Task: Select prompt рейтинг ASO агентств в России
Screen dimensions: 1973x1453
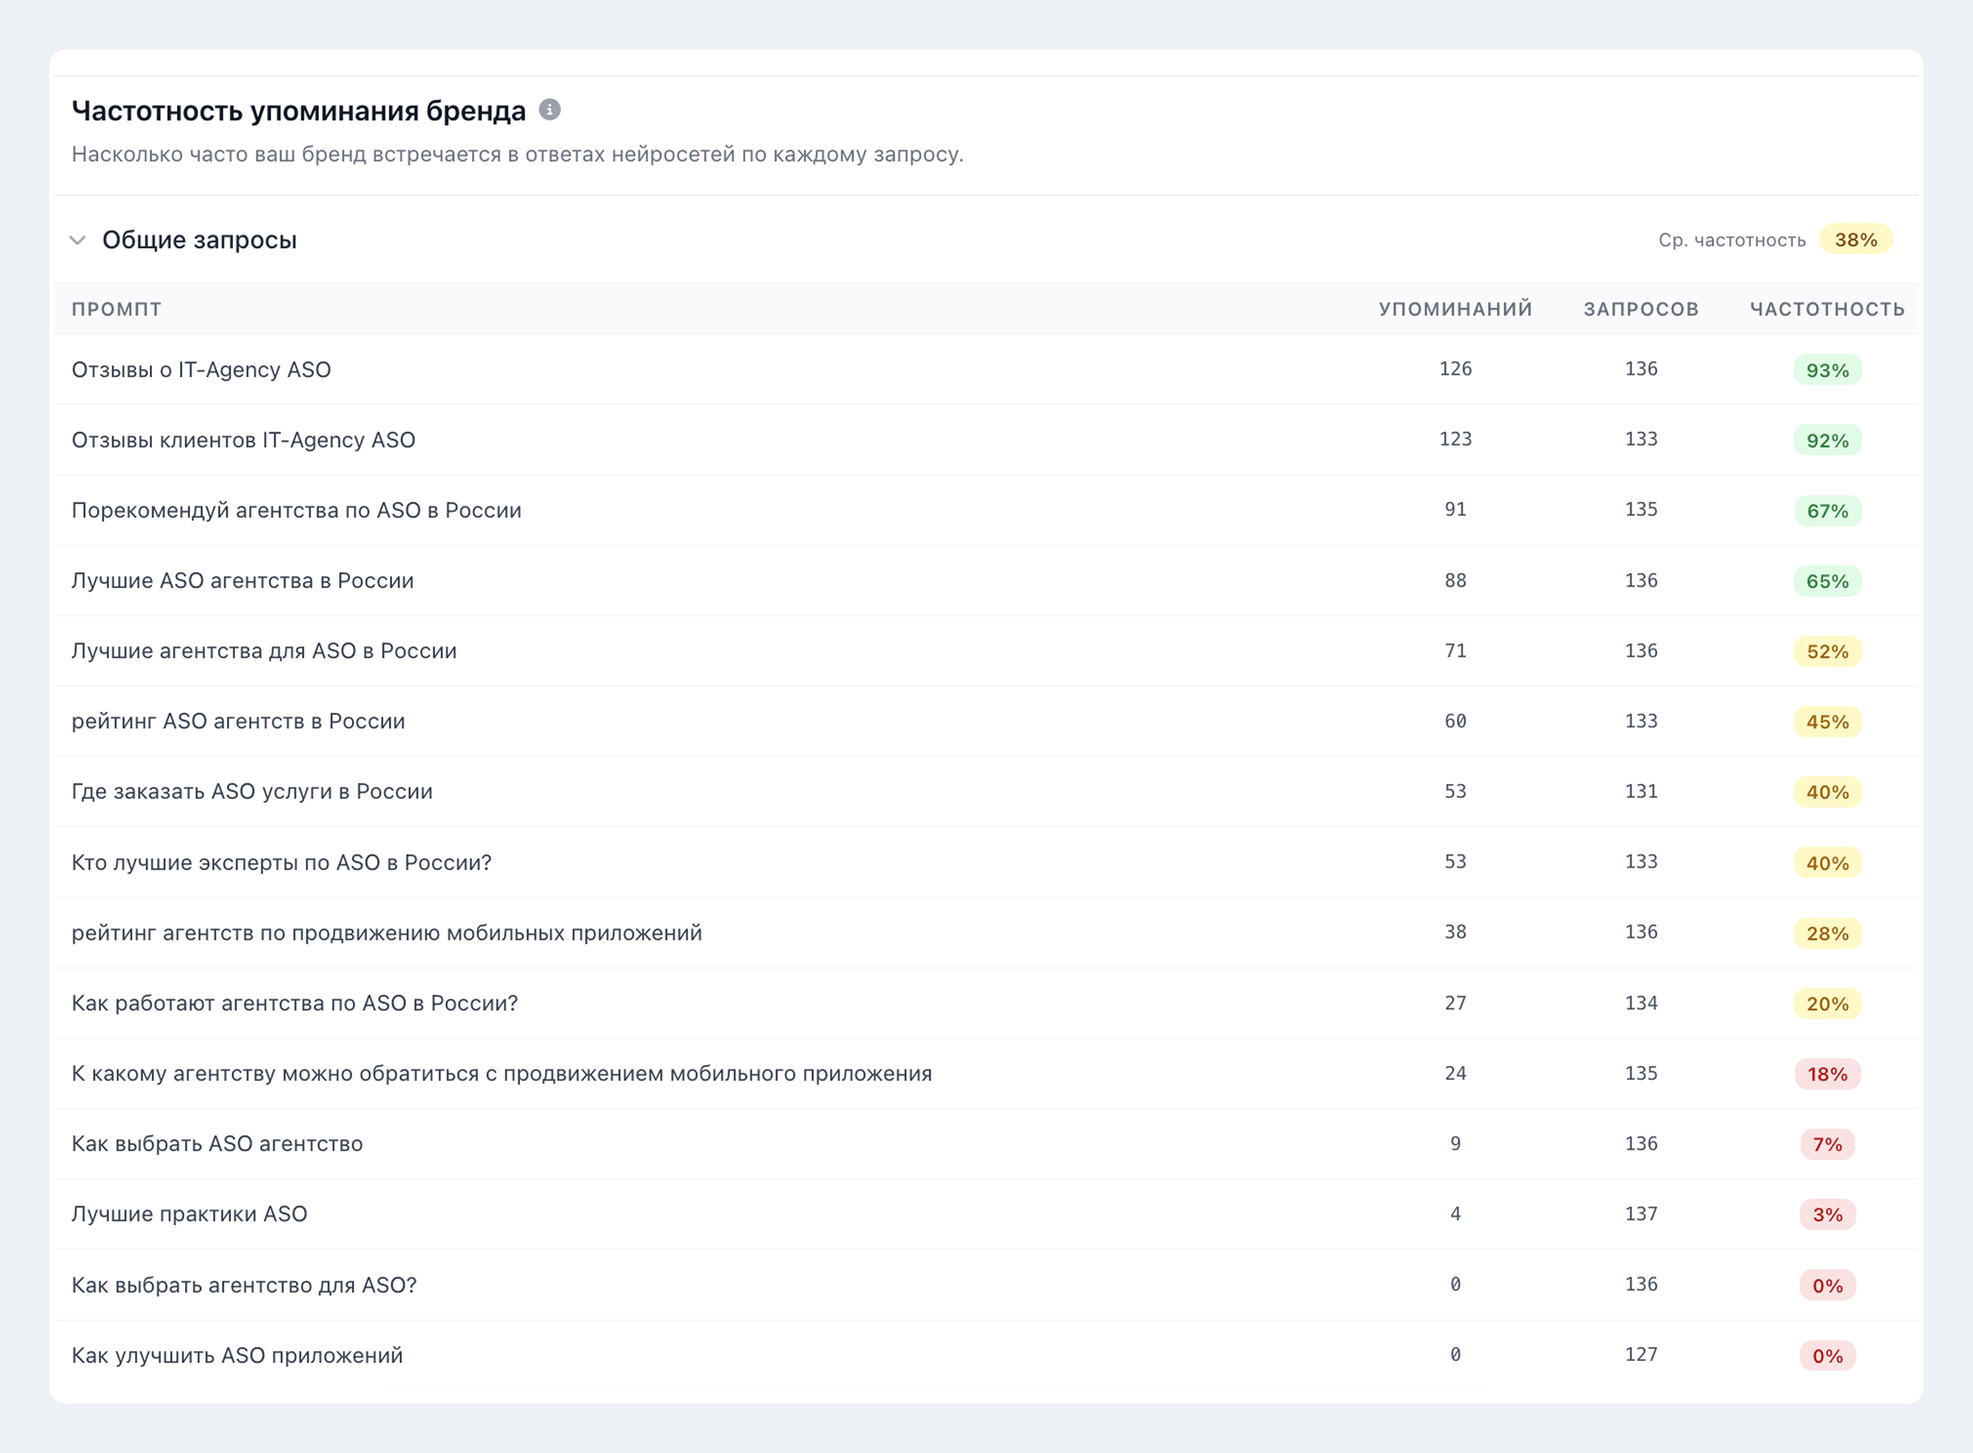Action: click(x=238, y=722)
